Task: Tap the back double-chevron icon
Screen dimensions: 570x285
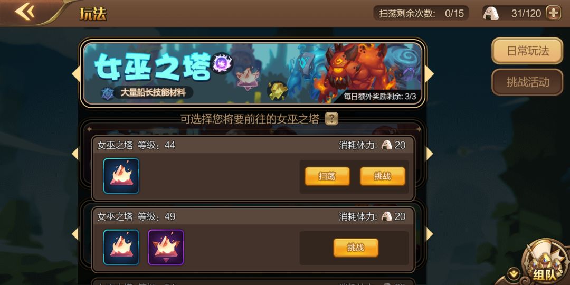Action: coord(25,12)
